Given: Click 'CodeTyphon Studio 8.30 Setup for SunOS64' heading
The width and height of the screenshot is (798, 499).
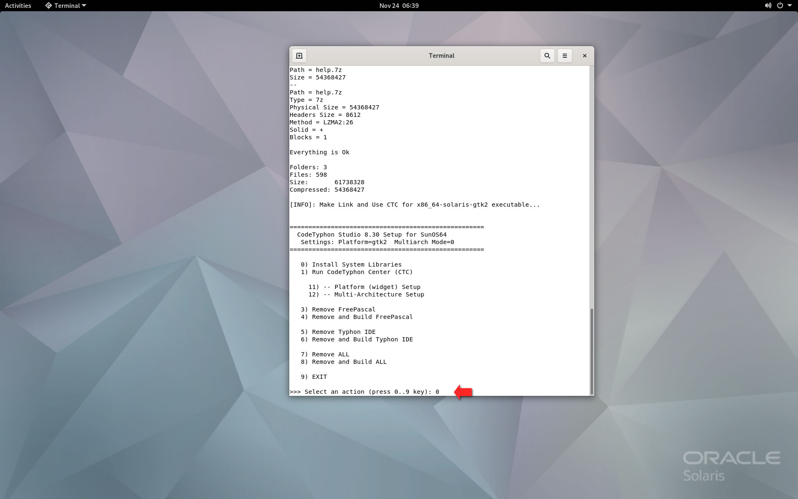Looking at the screenshot, I should [372, 235].
